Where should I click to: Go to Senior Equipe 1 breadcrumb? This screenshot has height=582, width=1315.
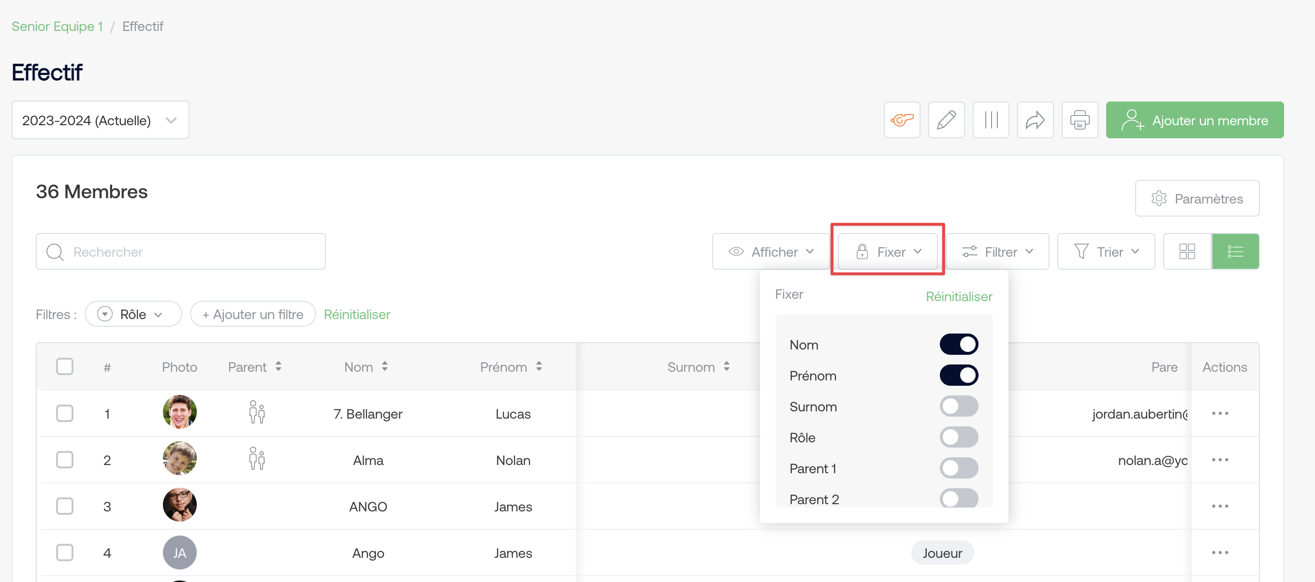point(57,27)
